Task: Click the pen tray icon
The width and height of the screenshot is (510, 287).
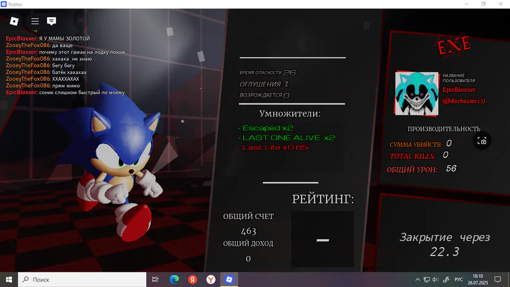Action: coord(447,280)
